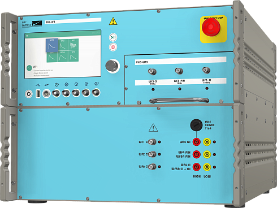Click the white label strip on the WF3 module
Screen dimensions: 277x208
click(x=180, y=60)
